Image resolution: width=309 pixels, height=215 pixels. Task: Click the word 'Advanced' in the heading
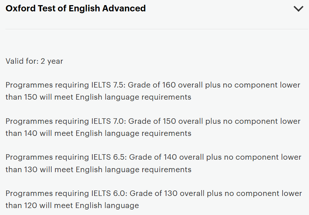pyautogui.click(x=124, y=8)
